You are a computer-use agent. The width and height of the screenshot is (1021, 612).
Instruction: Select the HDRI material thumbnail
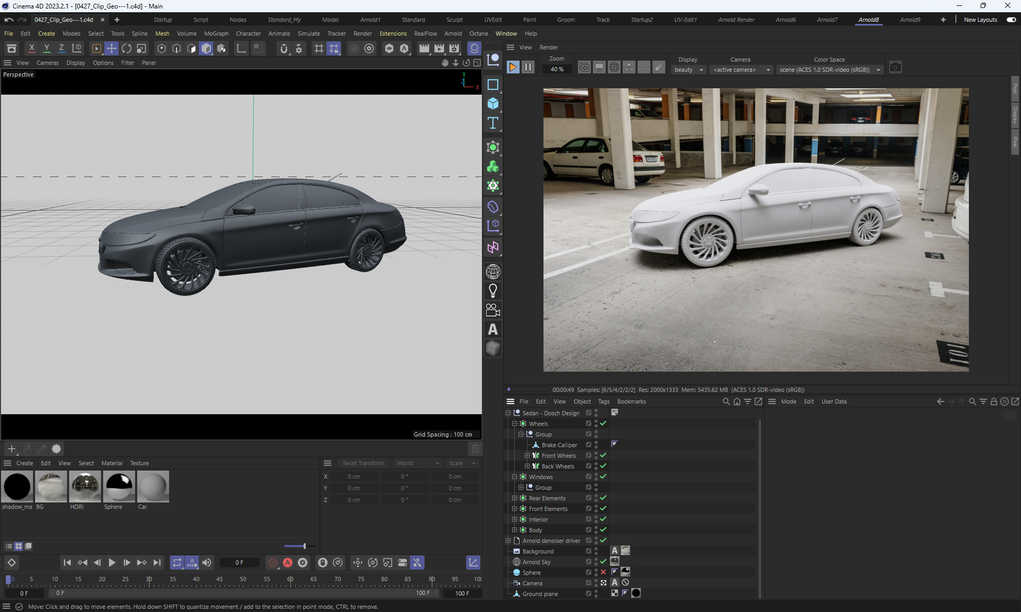85,487
